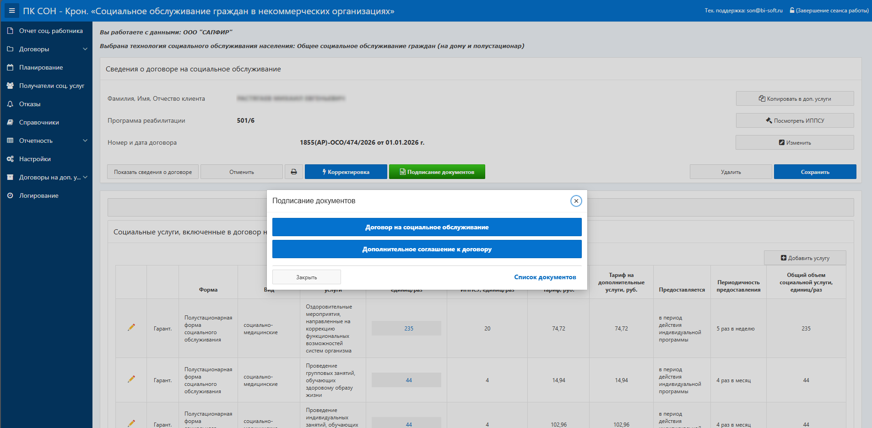The height and width of the screenshot is (428, 872).
Task: Click the hamburger menu icon in header
Action: click(x=12, y=11)
